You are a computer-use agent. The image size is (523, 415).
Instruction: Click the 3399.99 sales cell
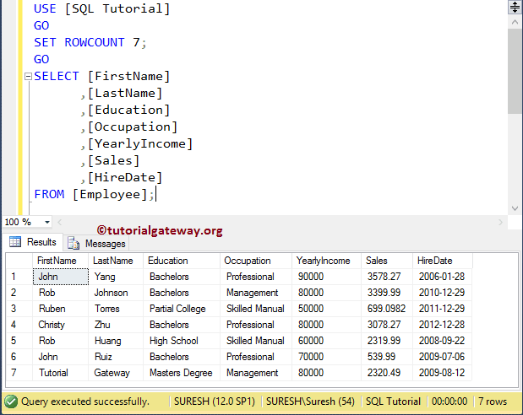387,293
